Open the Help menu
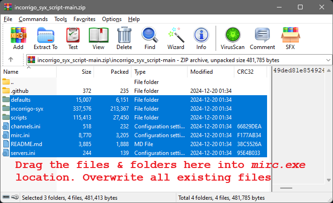 click(x=134, y=19)
